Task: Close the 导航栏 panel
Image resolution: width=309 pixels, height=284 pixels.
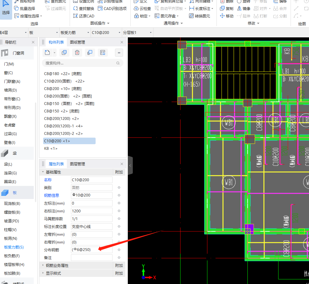Action: [33, 42]
